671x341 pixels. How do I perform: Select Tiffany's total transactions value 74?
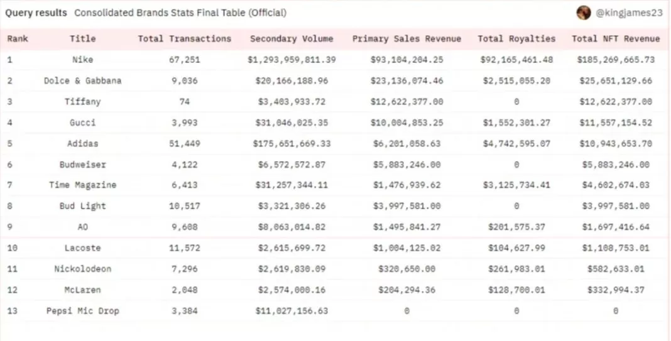pyautogui.click(x=185, y=102)
